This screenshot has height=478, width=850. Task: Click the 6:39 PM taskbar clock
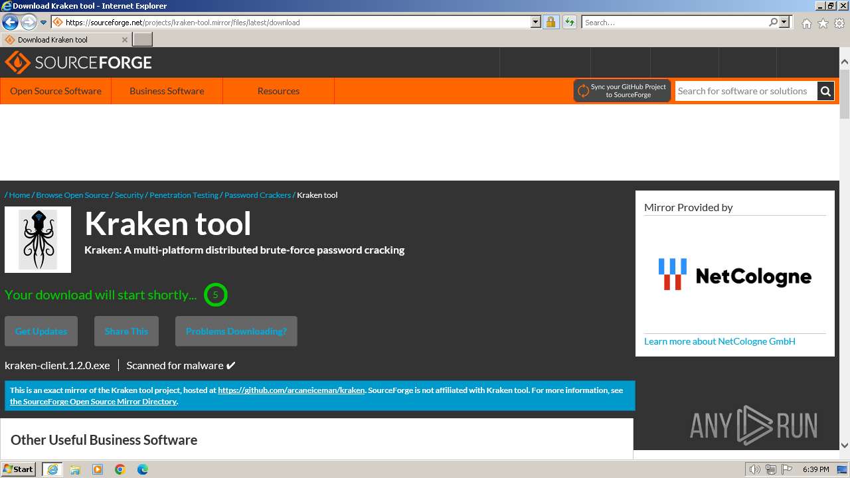pyautogui.click(x=815, y=469)
